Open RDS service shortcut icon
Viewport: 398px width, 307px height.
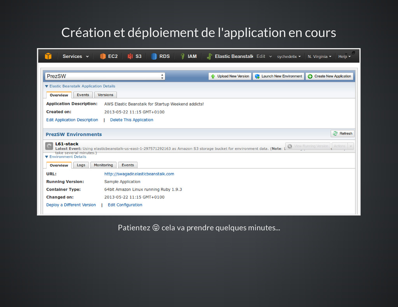(x=154, y=57)
